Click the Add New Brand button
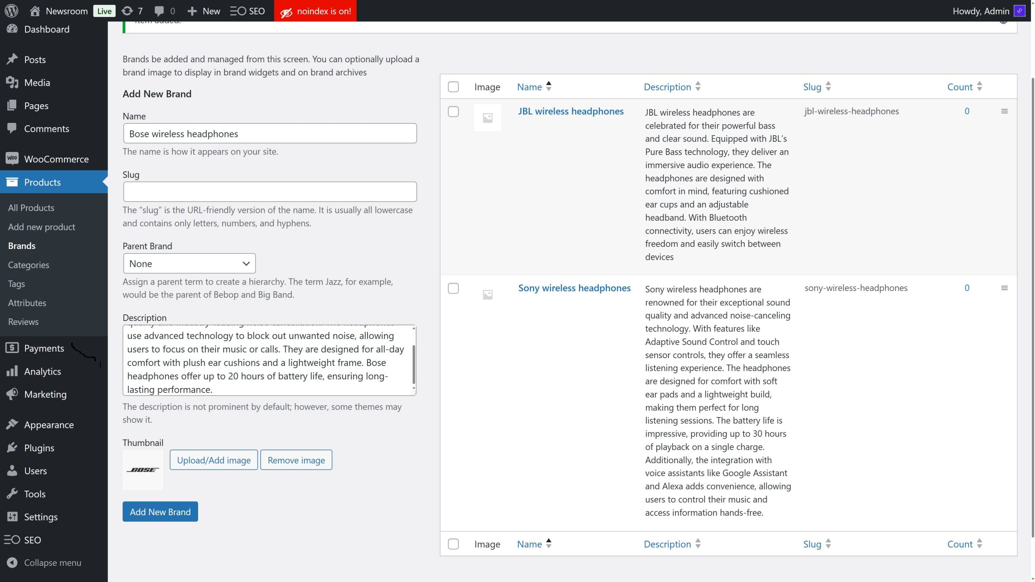Screen dimensions: 1035x582 160,512
